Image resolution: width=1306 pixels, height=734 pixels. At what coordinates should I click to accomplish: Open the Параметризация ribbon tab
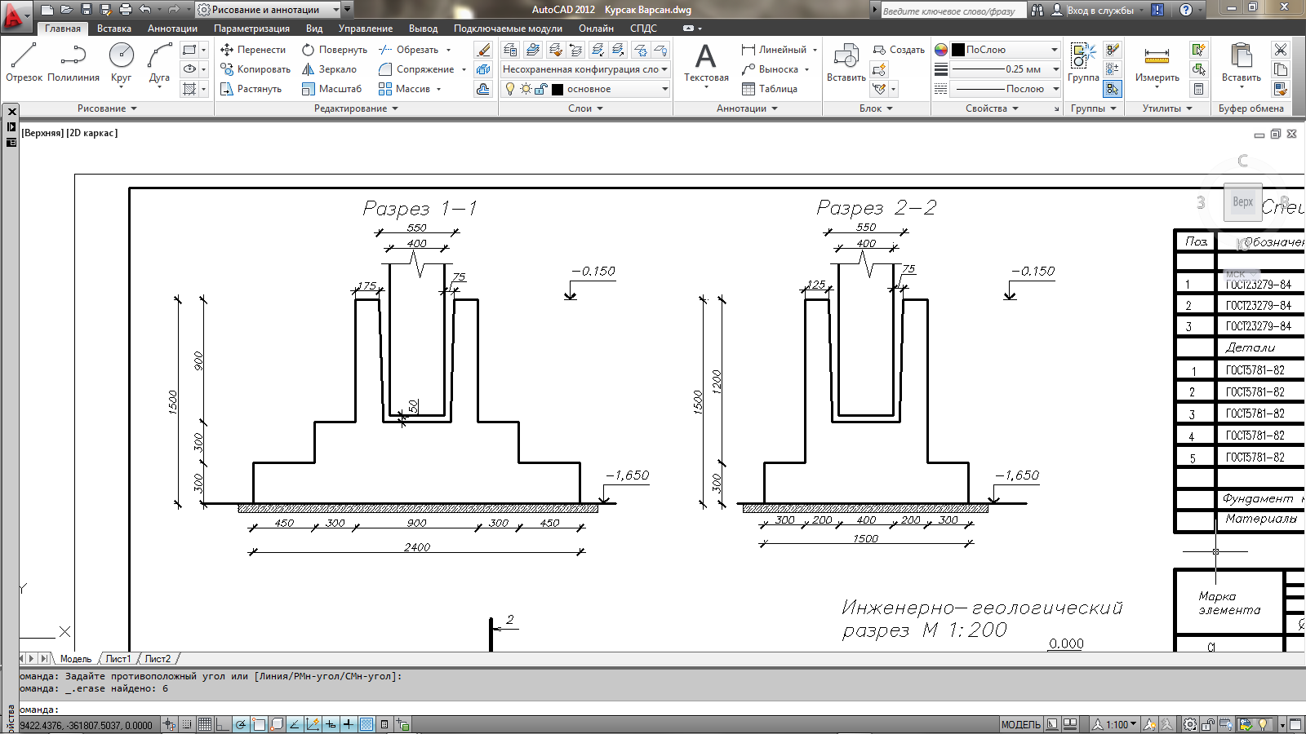251,29
